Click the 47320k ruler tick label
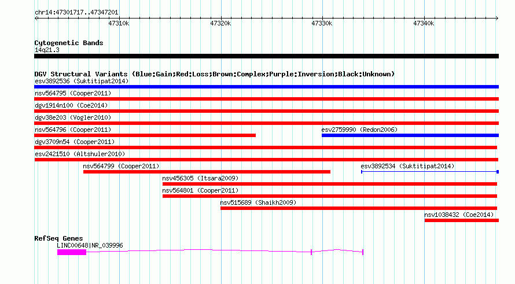Viewport: 515px width, 284px height. point(220,23)
